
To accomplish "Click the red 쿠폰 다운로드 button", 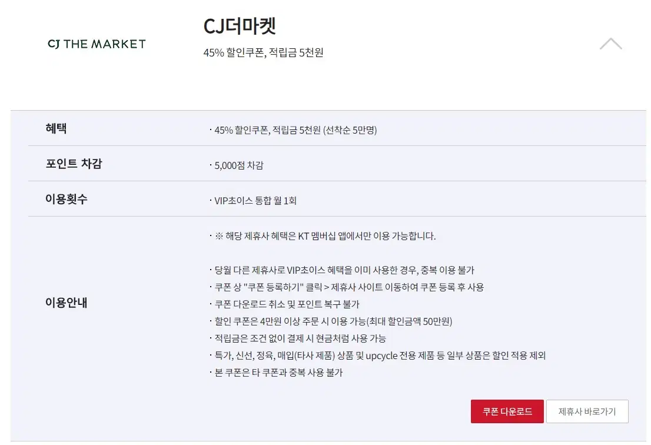I will [x=507, y=411].
